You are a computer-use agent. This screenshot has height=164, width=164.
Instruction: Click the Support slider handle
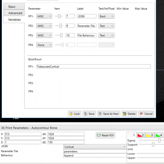point(153,144)
